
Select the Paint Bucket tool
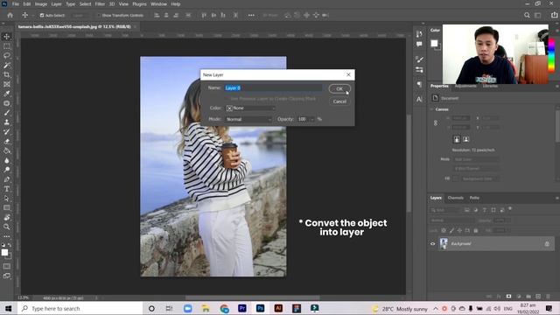pyautogui.click(x=7, y=150)
